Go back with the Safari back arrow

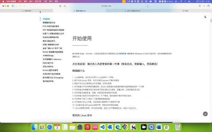20,6
